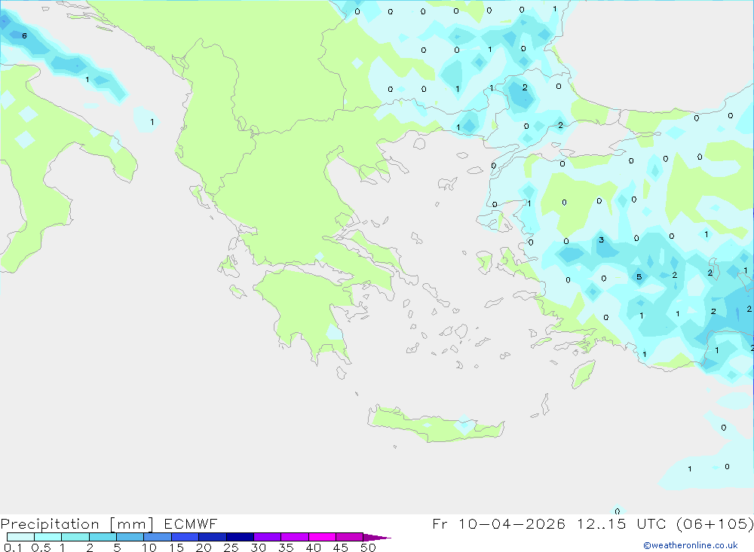
Task: Click the '40' legend scale label
Action: pyautogui.click(x=313, y=547)
